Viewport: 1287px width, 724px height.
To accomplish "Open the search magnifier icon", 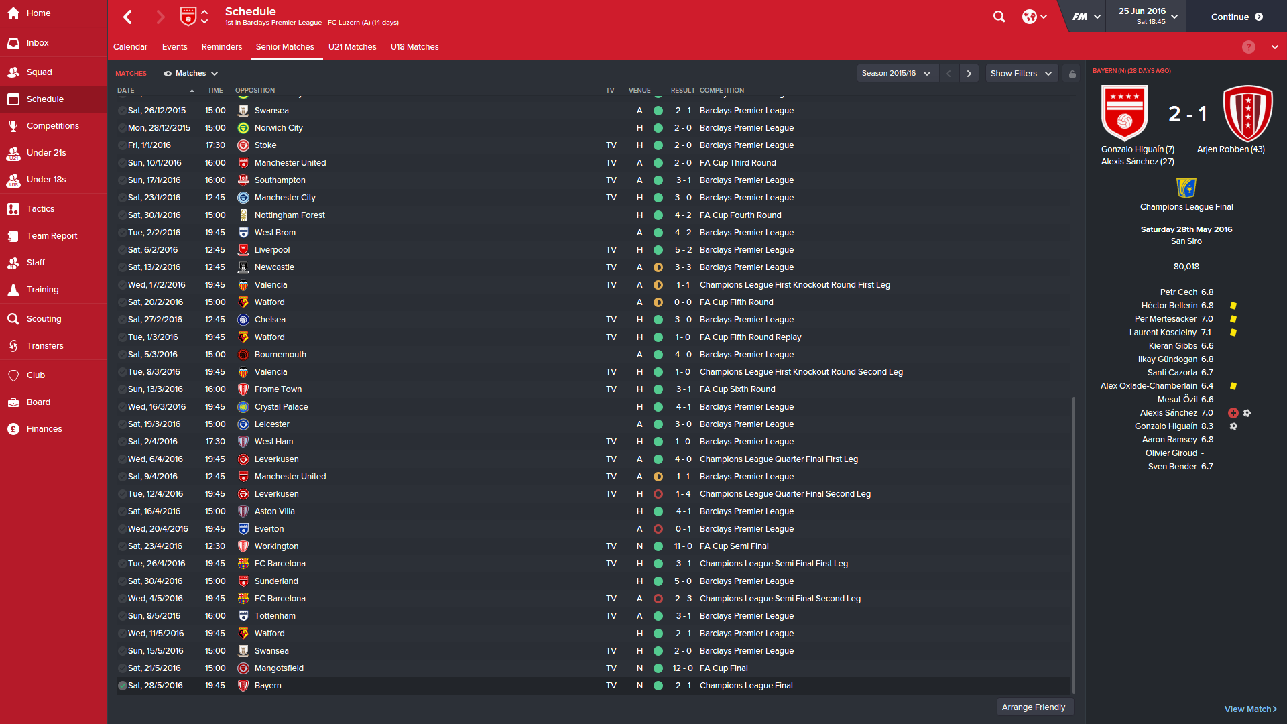I will [999, 17].
